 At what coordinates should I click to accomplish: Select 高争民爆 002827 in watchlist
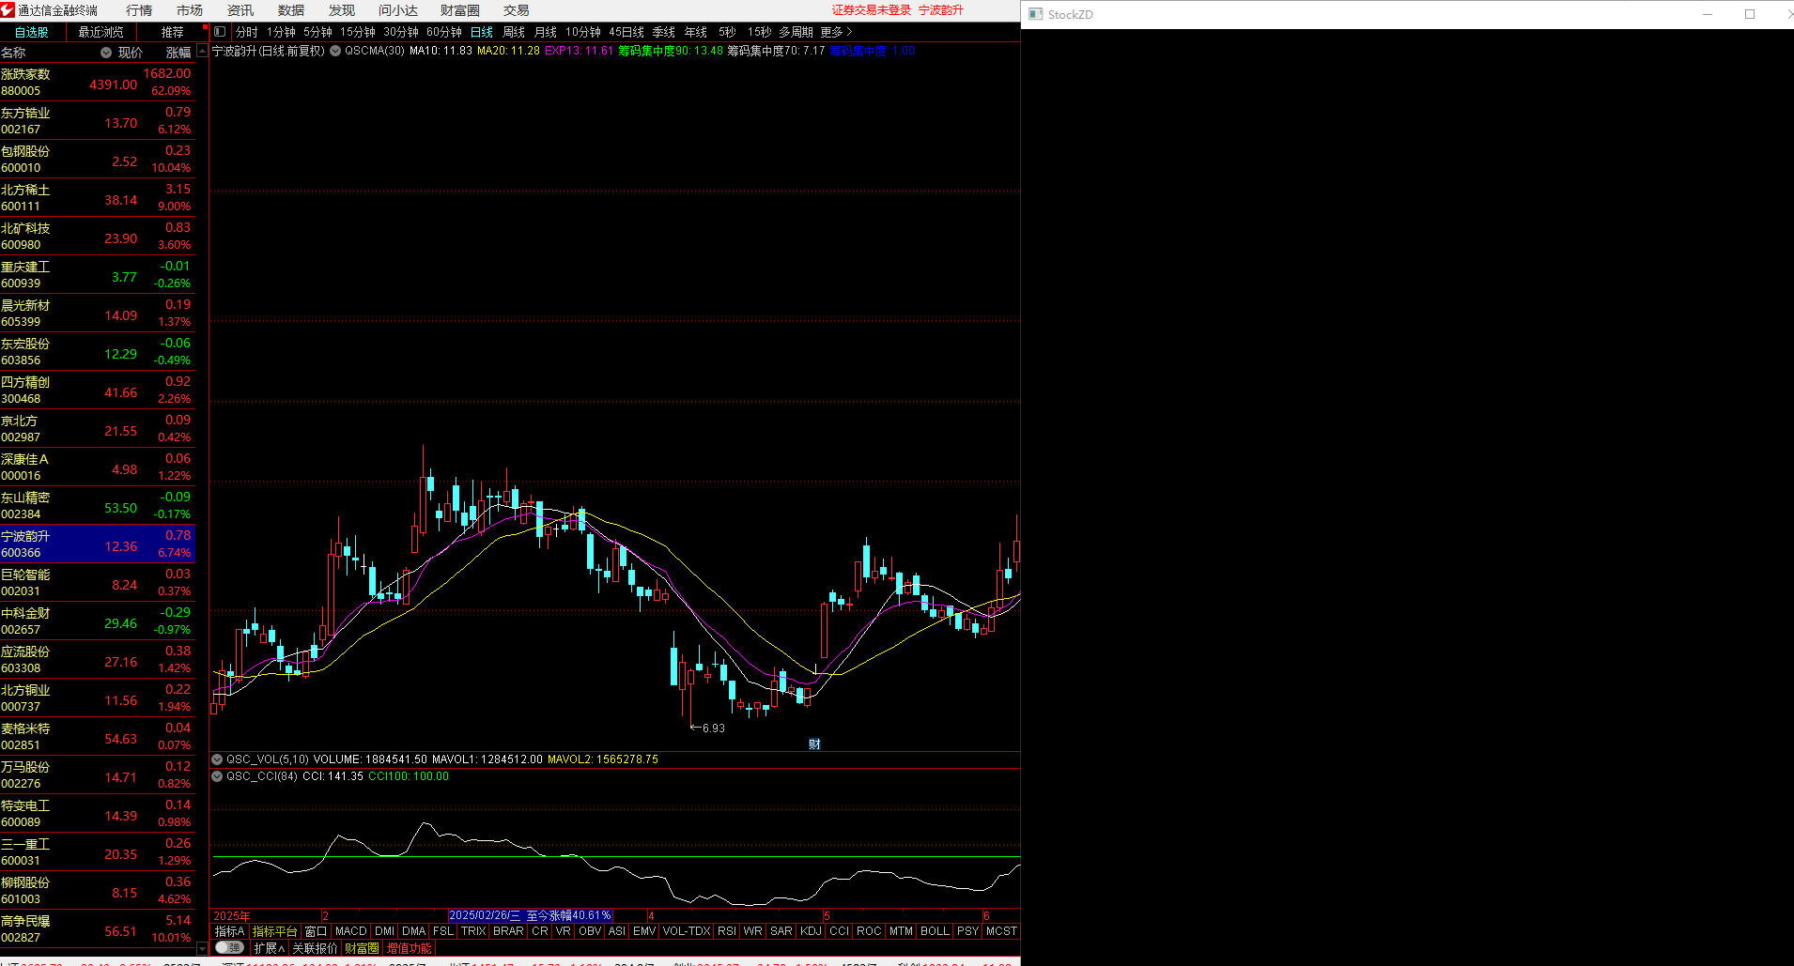(x=98, y=929)
